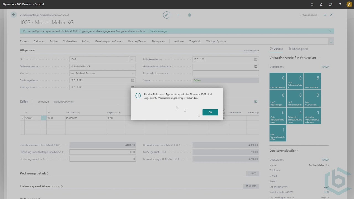This screenshot has width=354, height=199.
Task: Open the search magnifier in top bar
Action: (312, 4)
